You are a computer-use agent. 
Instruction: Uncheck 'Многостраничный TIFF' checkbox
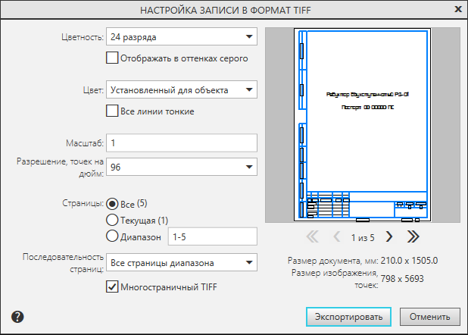113,286
